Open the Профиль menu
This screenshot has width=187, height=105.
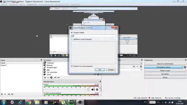(x=32, y=5)
